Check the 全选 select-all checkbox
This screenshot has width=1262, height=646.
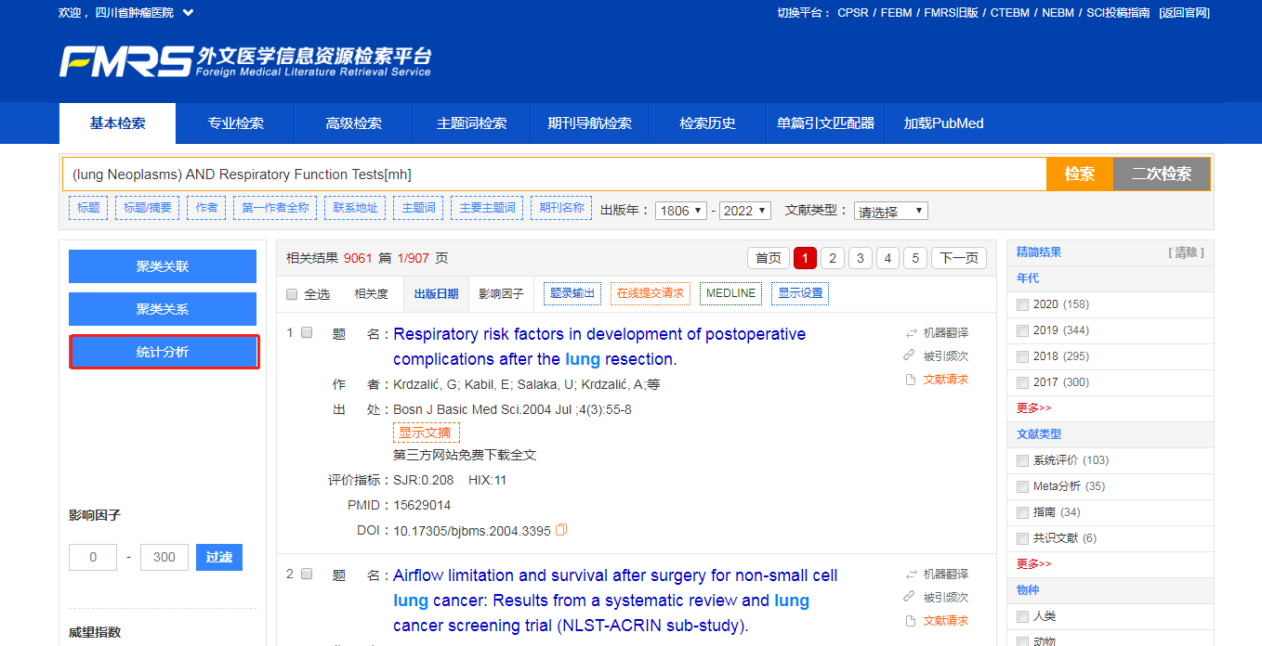coord(291,293)
